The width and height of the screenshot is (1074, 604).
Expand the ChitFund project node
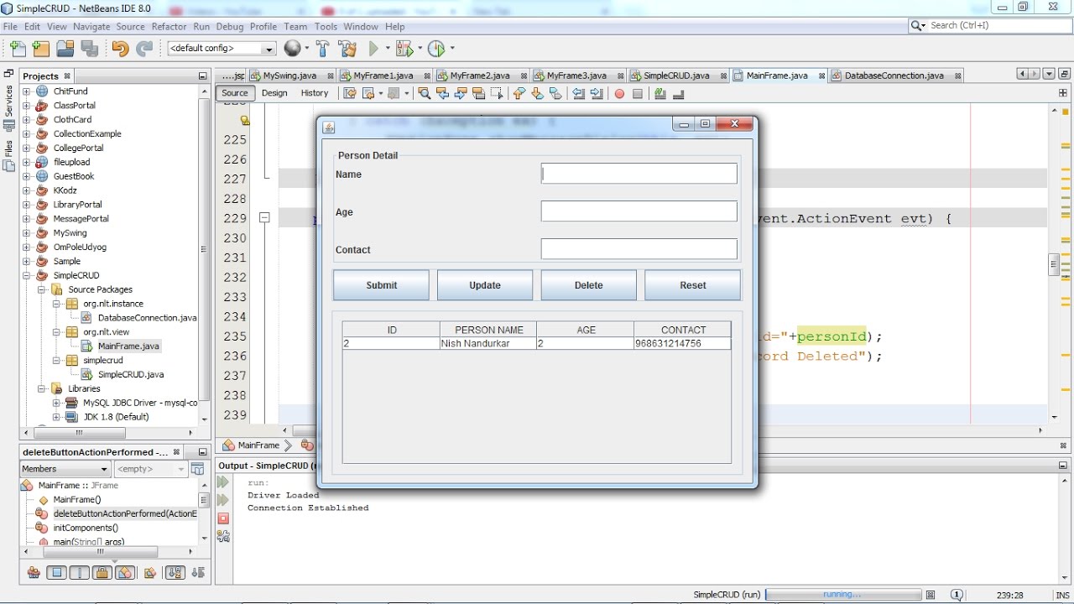26,91
